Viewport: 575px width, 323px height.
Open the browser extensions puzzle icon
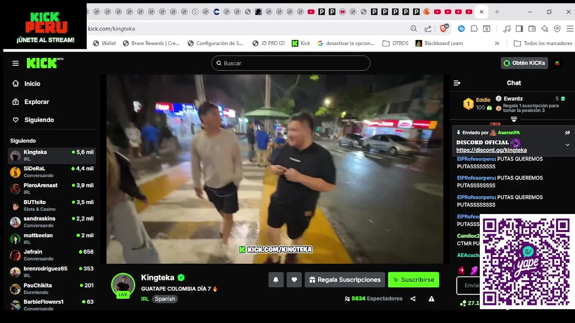474,29
